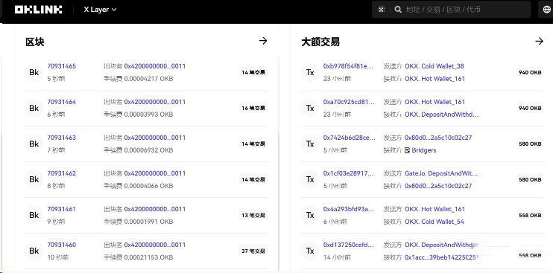Open OKX. Cold Wallet_38 sender link
Screen dimensions: 553x273
(434, 66)
